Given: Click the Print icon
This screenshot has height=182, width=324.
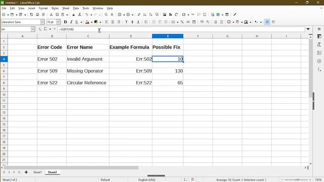Looking at the screenshot, I should pyautogui.click(x=37, y=15).
